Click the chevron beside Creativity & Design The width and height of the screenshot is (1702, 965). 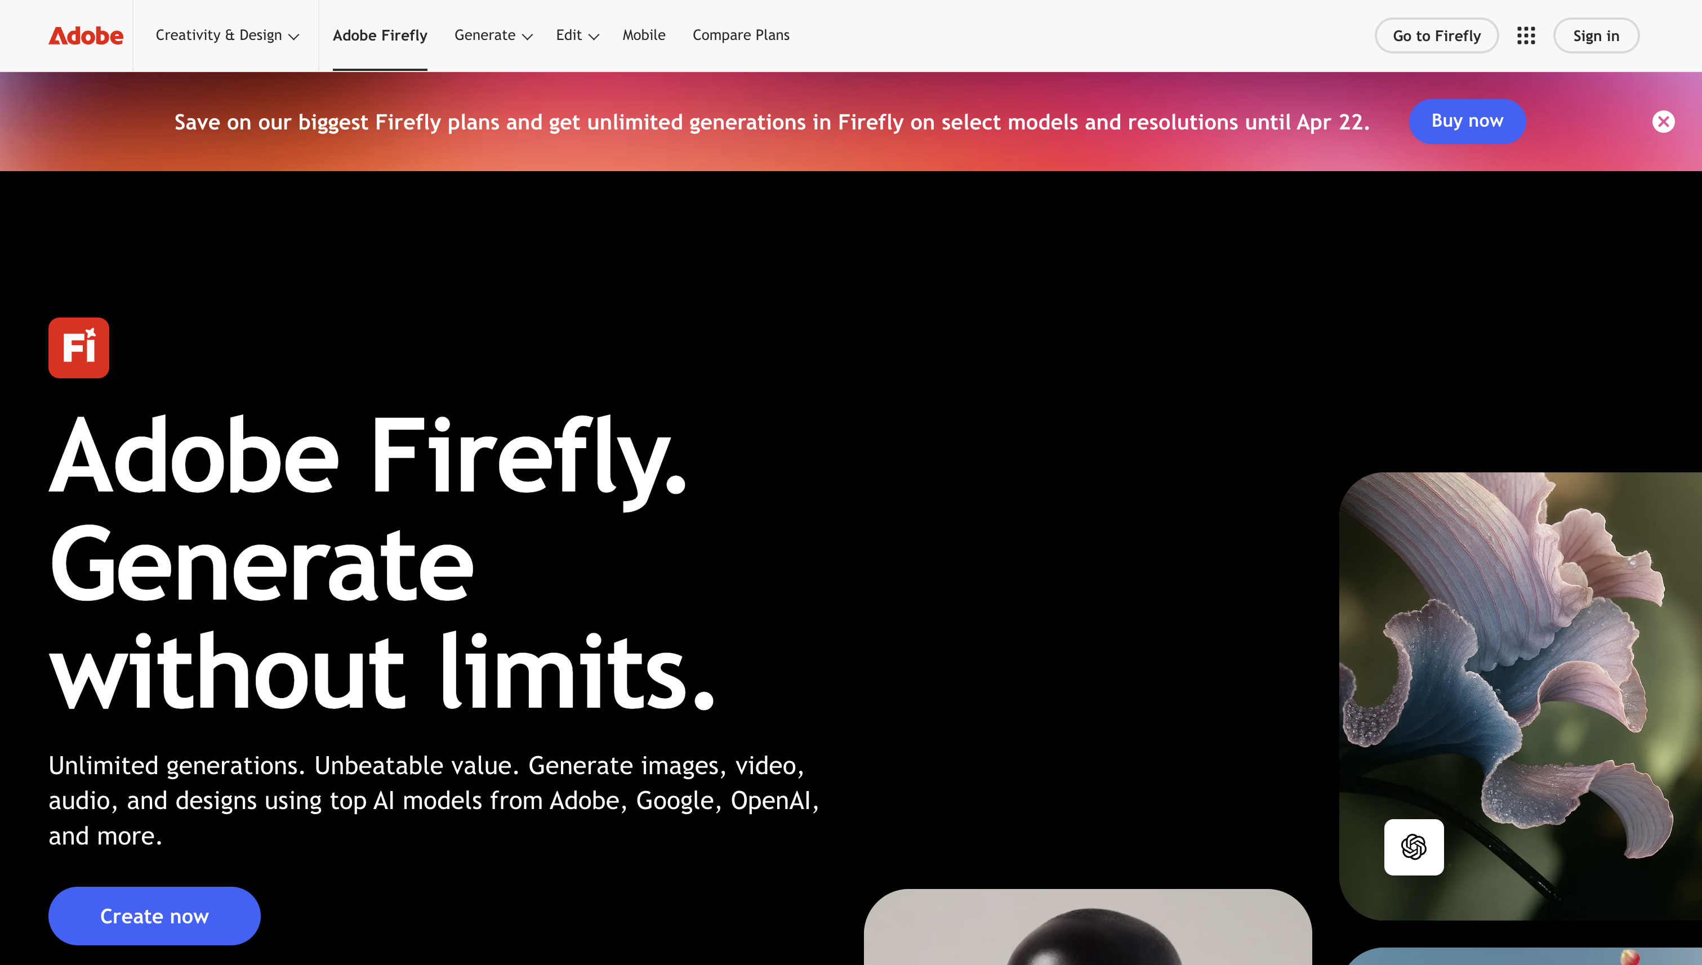tap(294, 37)
